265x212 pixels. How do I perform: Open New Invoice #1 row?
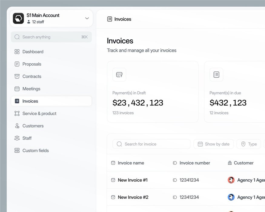pyautogui.click(x=133, y=180)
